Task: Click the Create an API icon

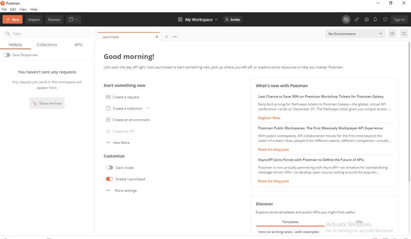Action: 108,131
